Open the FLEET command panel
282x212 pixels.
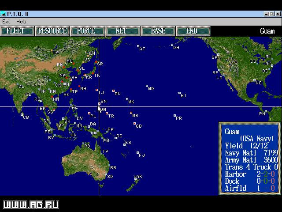(17, 31)
